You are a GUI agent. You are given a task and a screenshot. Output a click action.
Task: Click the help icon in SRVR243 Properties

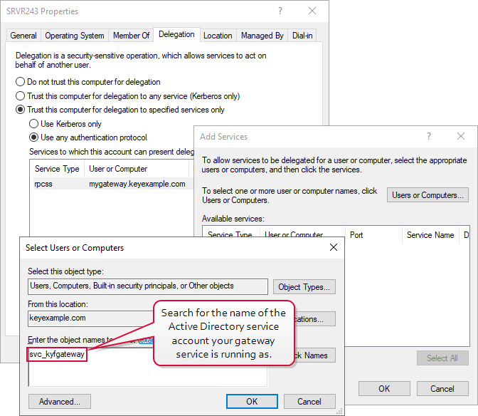pyautogui.click(x=280, y=11)
